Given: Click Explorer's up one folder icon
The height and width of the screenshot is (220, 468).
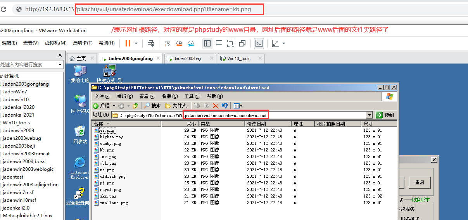Looking at the screenshot, I should click(x=136, y=106).
